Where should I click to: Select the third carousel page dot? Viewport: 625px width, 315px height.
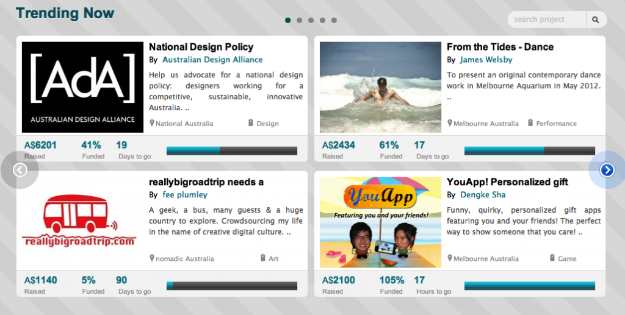[311, 20]
